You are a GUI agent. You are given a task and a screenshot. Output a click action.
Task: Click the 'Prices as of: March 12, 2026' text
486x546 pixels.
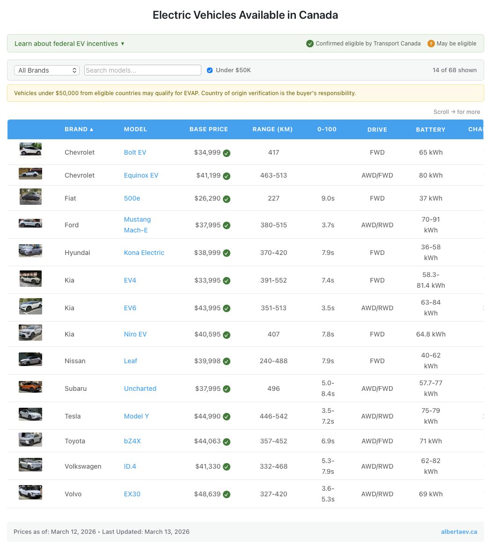pos(55,532)
